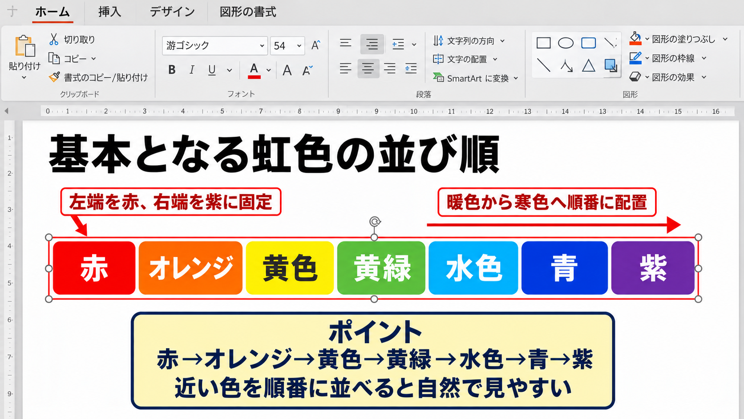The image size is (744, 419).
Task: Switch to the ホーム tab
Action: point(53,12)
